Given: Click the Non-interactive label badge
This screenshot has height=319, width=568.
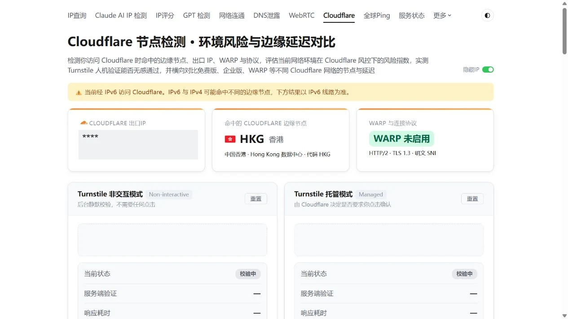Looking at the screenshot, I should pyautogui.click(x=169, y=194).
